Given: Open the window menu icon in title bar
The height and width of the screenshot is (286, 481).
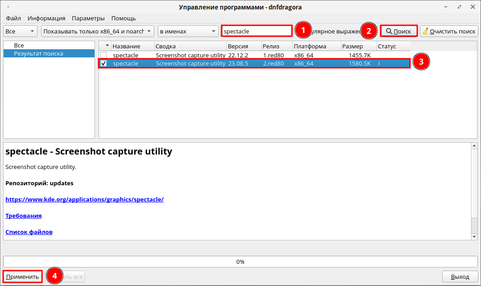Looking at the screenshot, I should [x=7, y=7].
